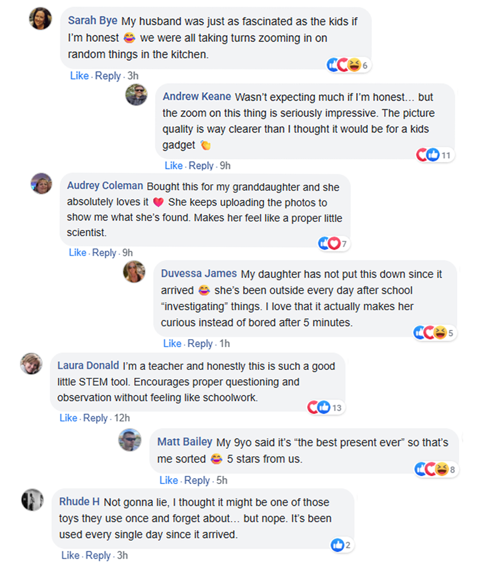Open Laura Donald's profile thumbnail
497x571 pixels.
click(31, 364)
